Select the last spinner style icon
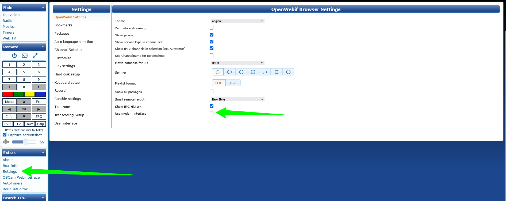The height and width of the screenshot is (201, 506). [x=288, y=72]
